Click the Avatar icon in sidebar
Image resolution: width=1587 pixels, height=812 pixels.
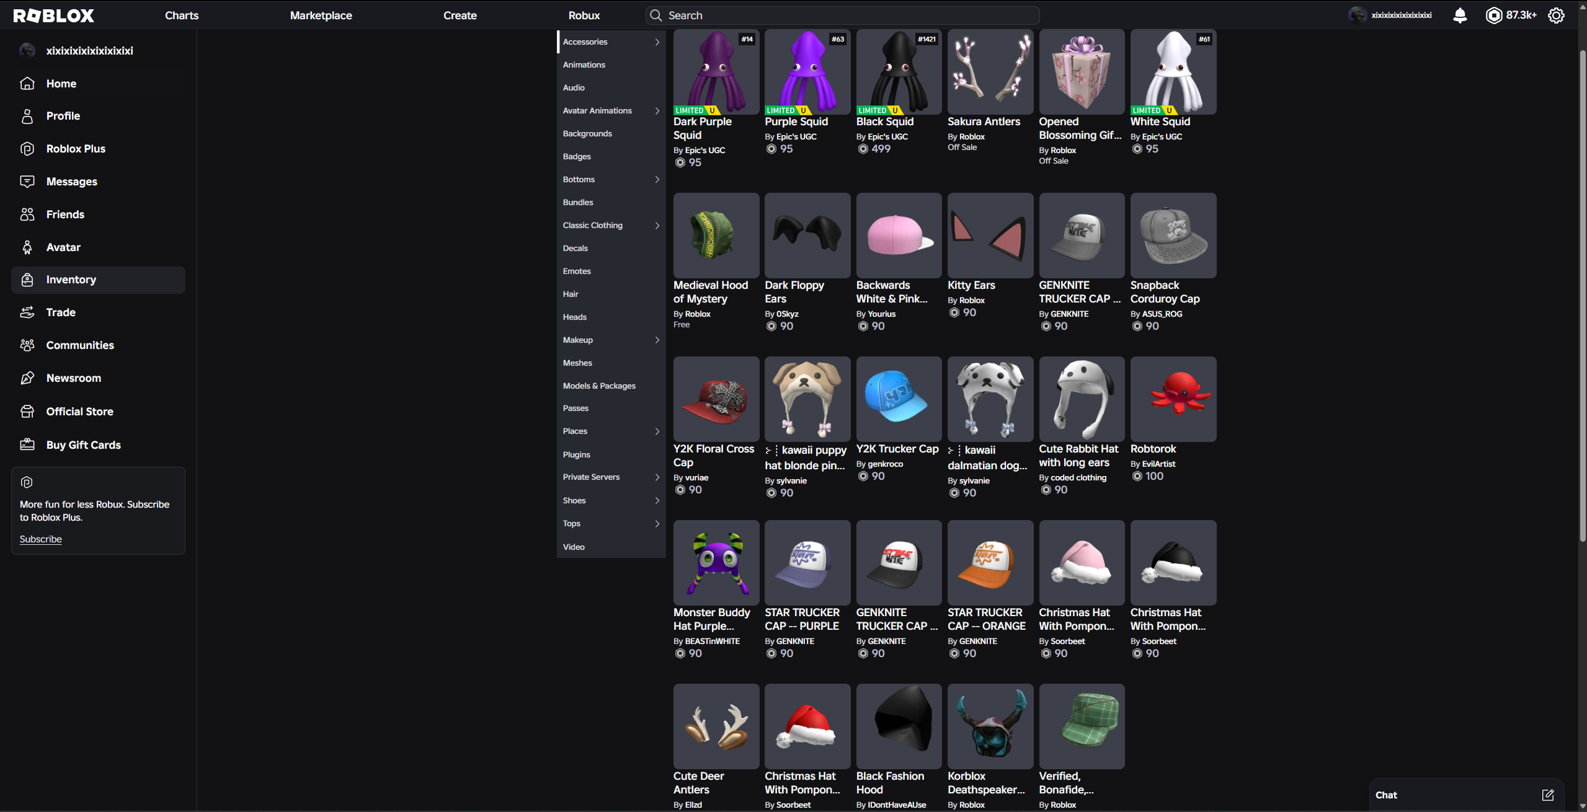click(27, 247)
